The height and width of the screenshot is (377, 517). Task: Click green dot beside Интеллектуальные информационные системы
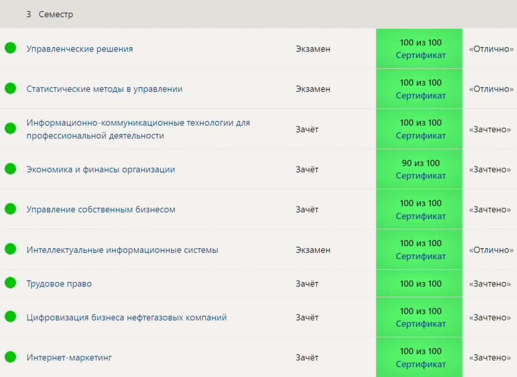(x=10, y=249)
